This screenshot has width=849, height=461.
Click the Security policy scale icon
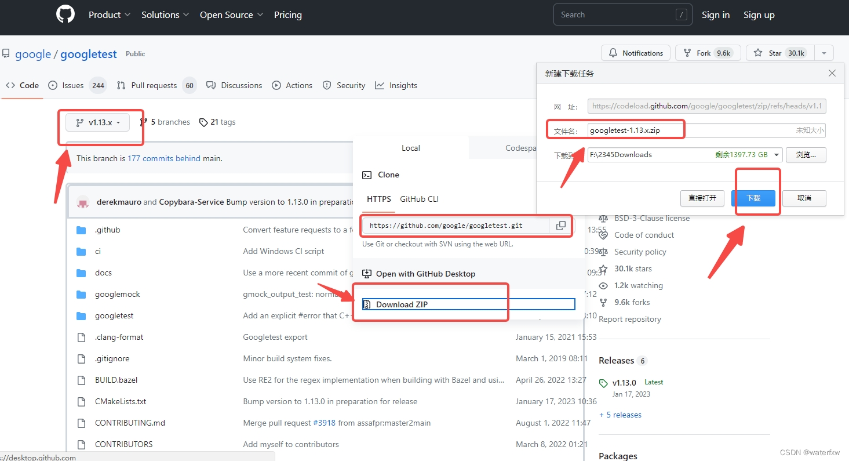click(603, 252)
